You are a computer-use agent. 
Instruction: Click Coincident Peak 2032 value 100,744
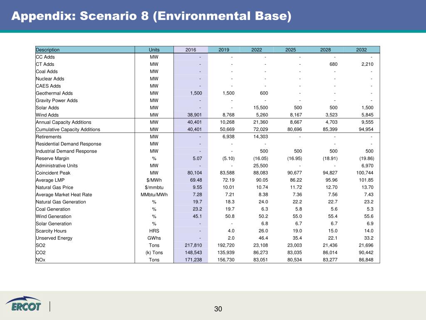364,173
